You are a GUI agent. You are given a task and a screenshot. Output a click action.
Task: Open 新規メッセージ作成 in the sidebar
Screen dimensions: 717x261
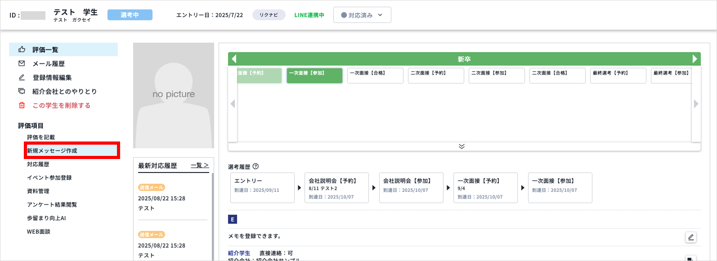[x=52, y=151]
